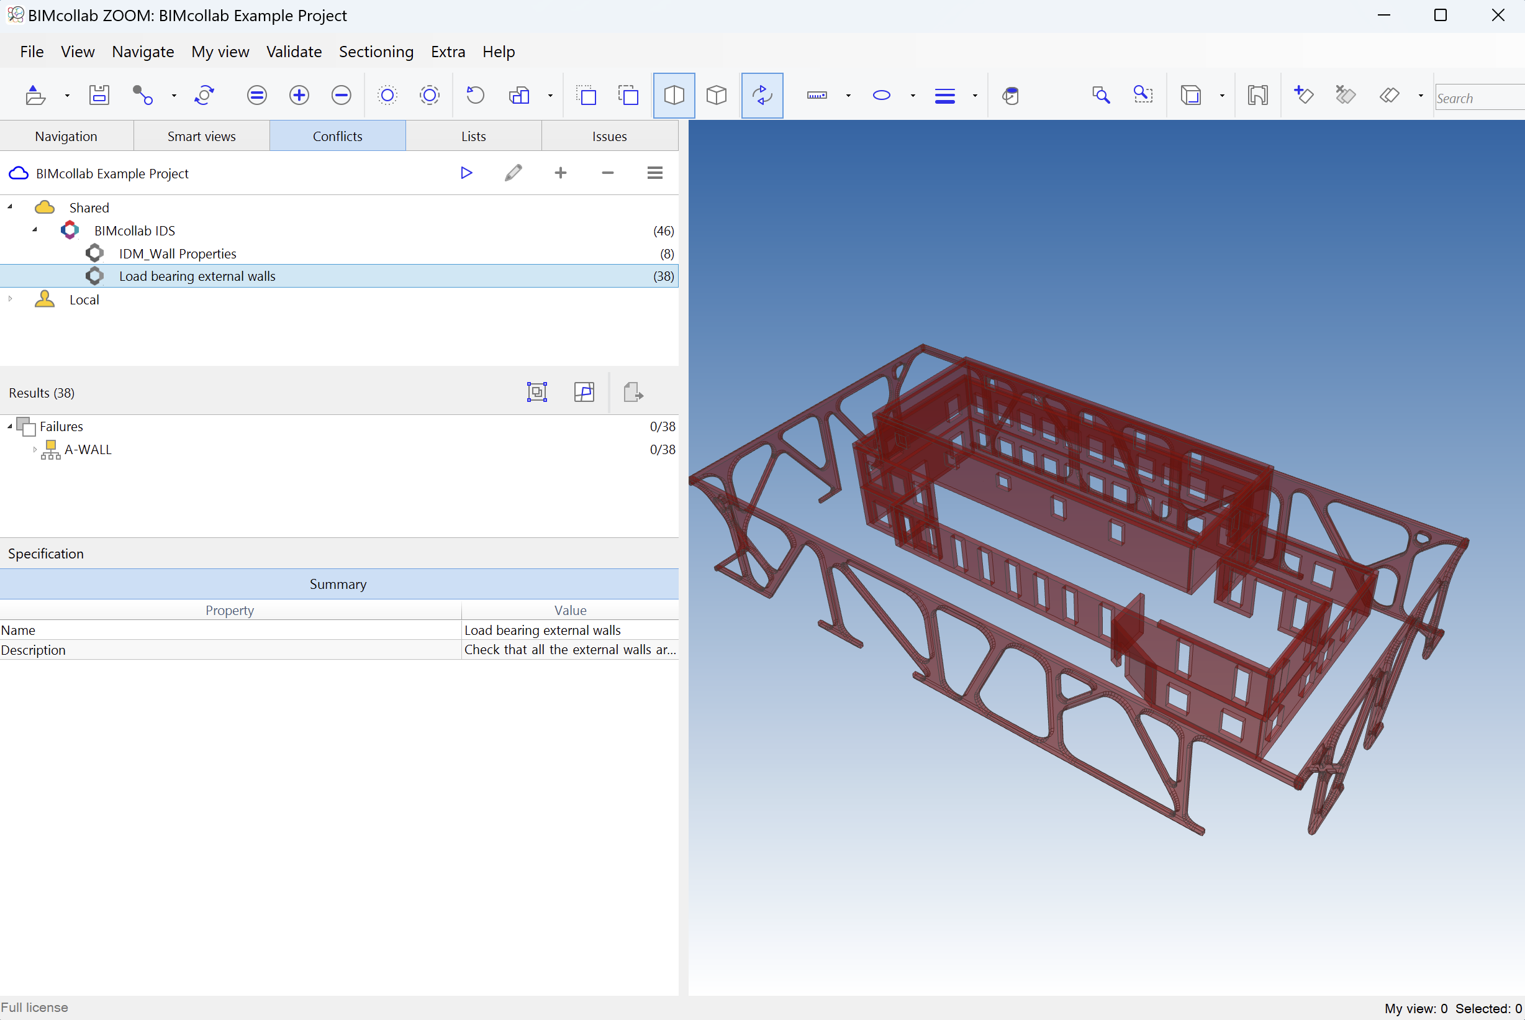Select the IDM_Wall Properties specification
The width and height of the screenshot is (1525, 1020).
pos(339,253)
